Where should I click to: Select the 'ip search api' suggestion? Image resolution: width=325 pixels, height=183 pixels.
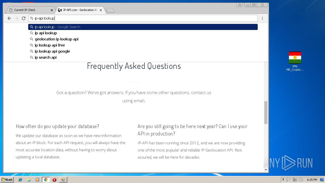[143, 57]
